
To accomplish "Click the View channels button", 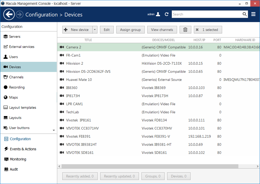I will [162, 30].
